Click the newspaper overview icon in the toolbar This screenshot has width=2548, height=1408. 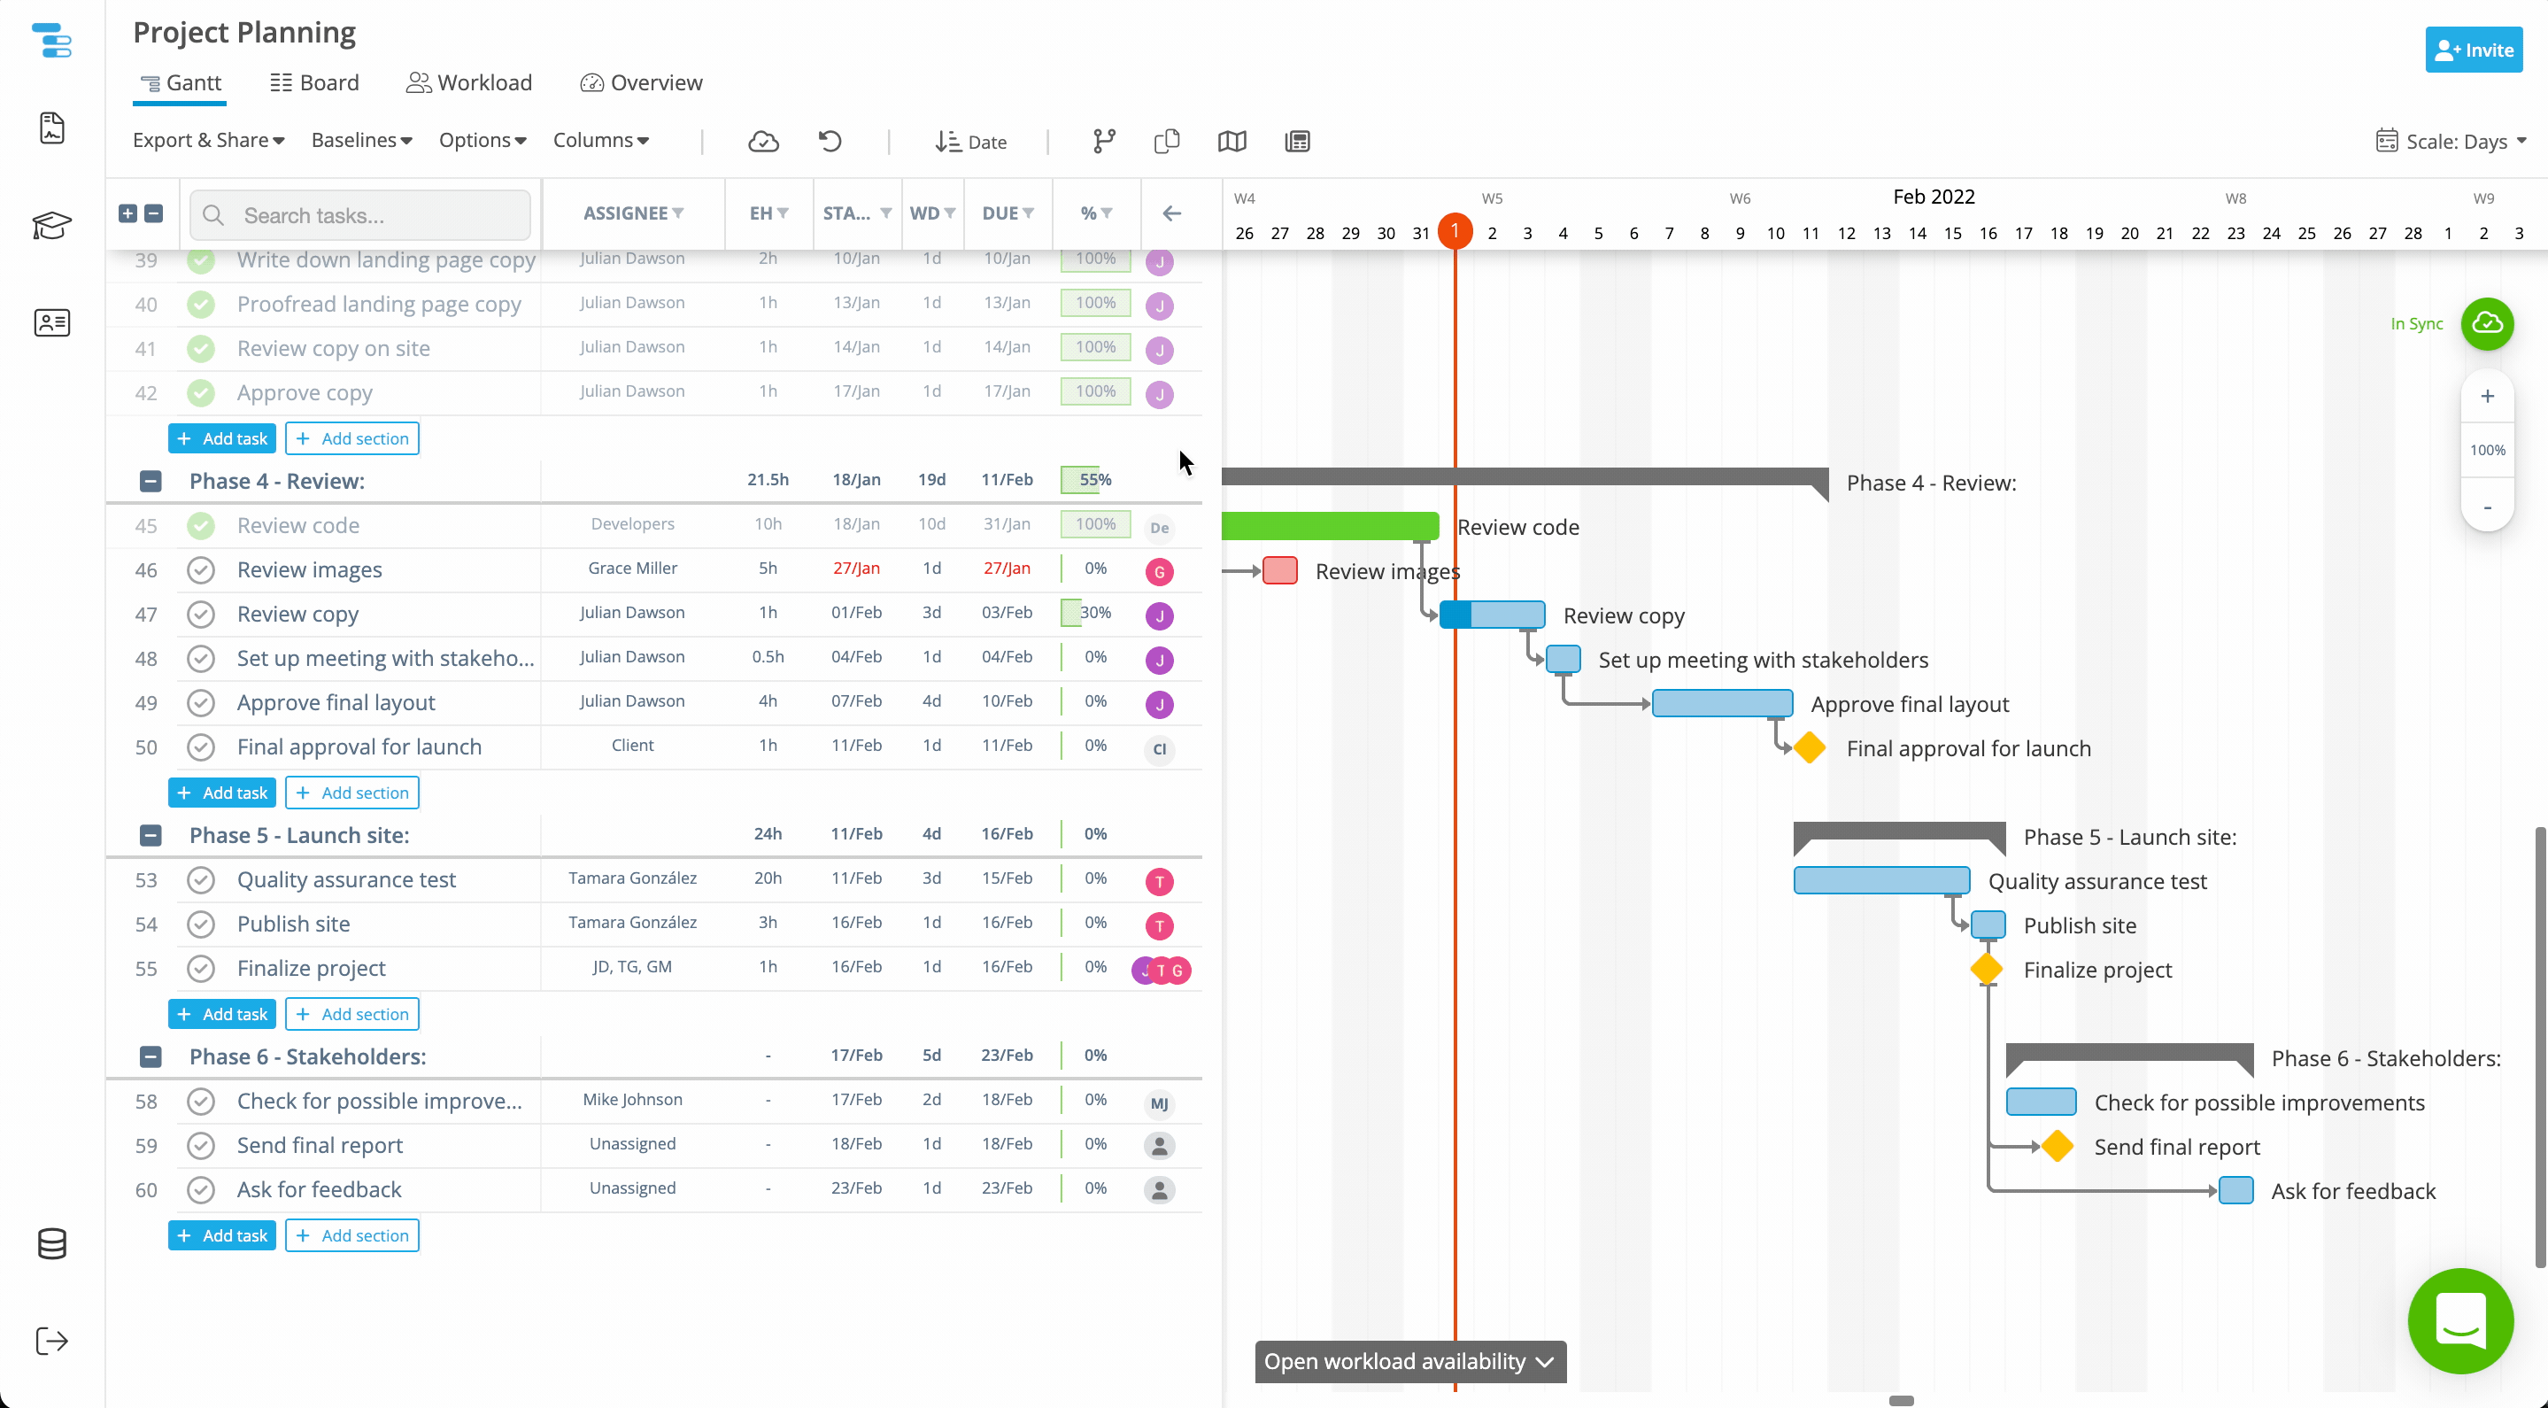pos(1297,142)
